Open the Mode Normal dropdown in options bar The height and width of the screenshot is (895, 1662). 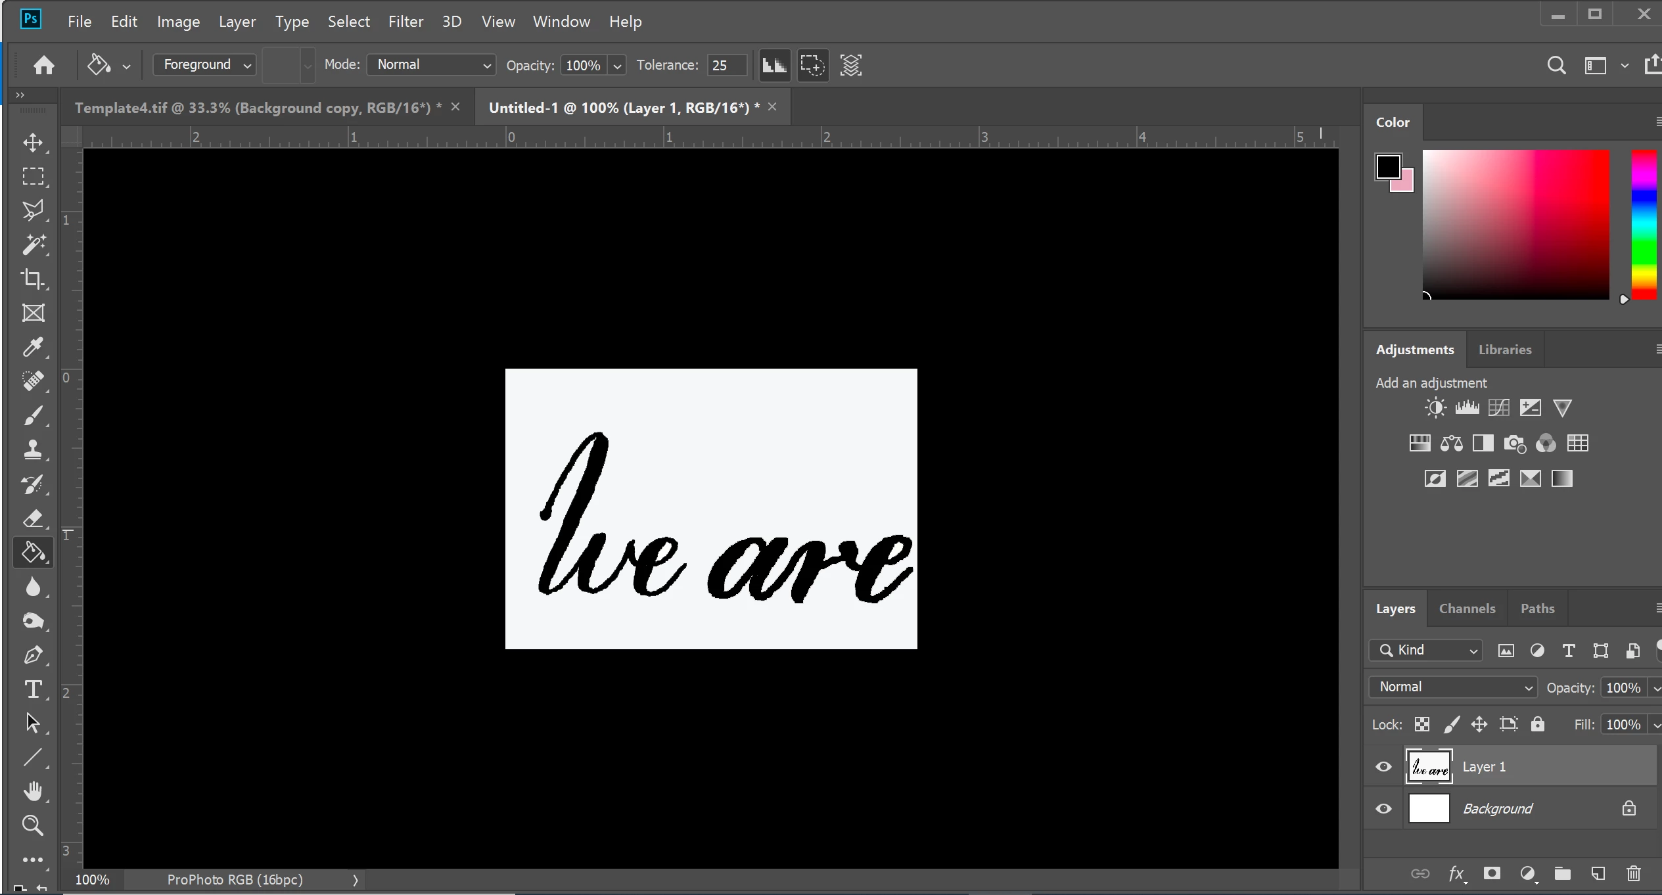(x=431, y=65)
